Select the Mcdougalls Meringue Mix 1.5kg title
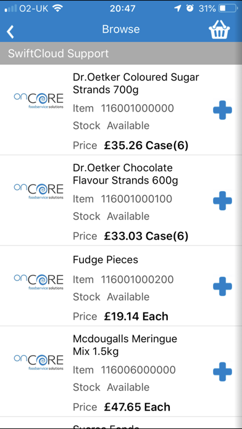Viewport: 242px width, 429px height. [125, 345]
